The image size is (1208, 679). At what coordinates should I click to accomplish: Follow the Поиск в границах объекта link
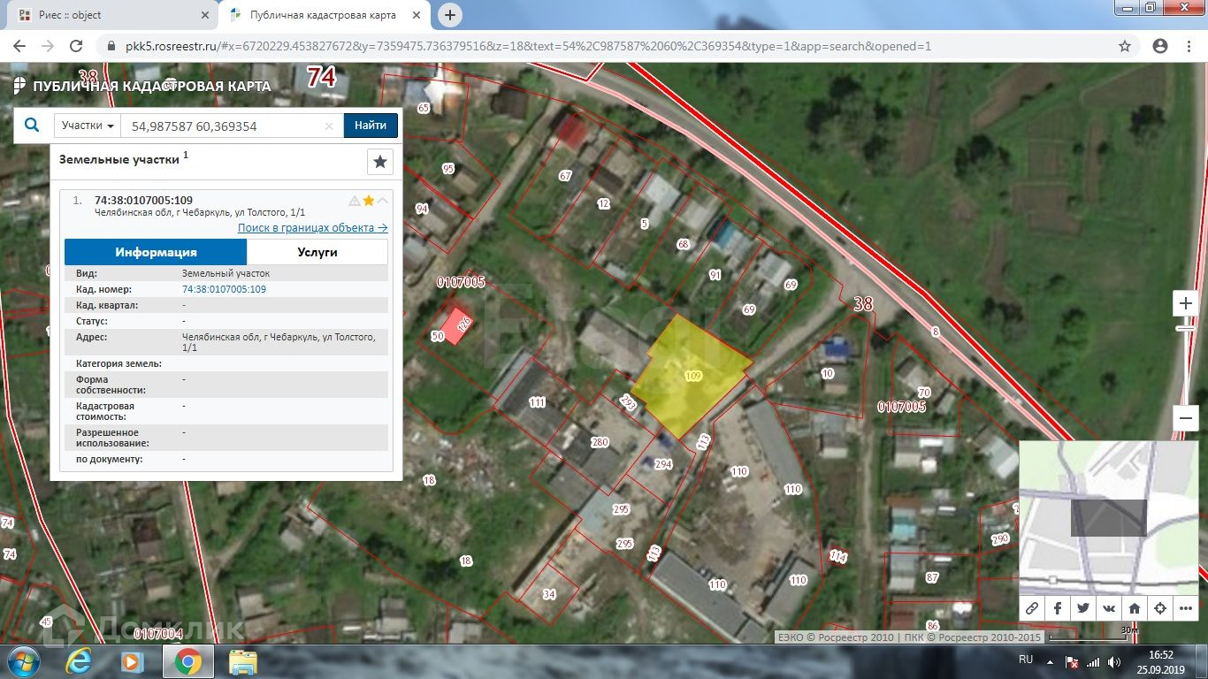point(312,227)
